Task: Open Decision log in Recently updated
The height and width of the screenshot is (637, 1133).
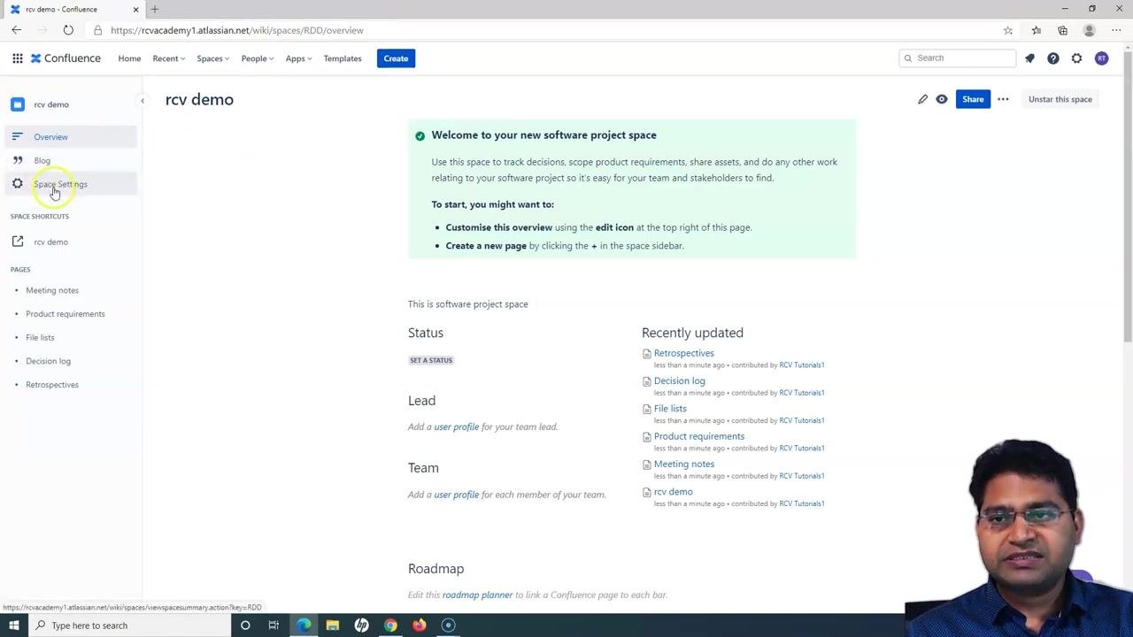Action: (x=679, y=380)
